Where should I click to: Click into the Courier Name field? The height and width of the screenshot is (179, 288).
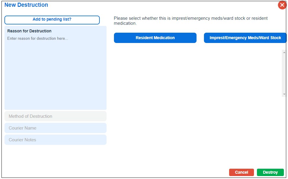click(55, 128)
